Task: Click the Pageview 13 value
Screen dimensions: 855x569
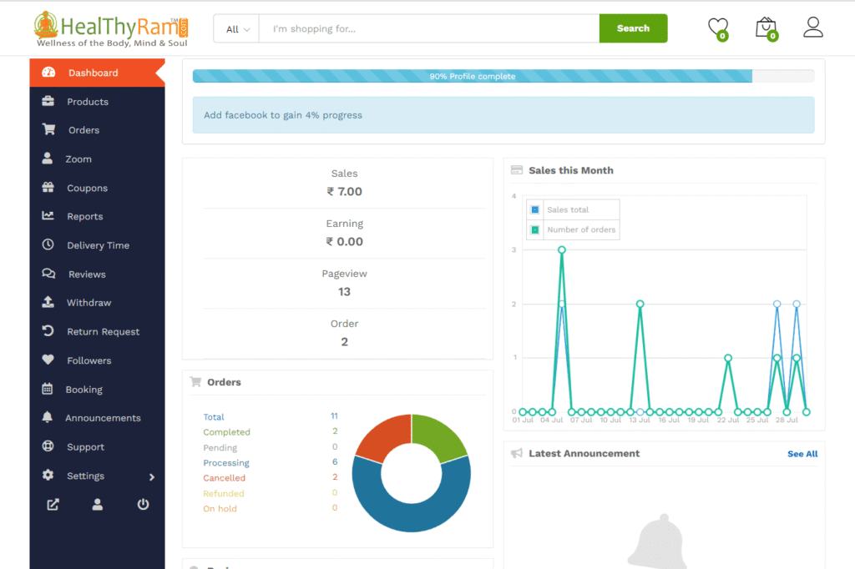Action: [344, 291]
